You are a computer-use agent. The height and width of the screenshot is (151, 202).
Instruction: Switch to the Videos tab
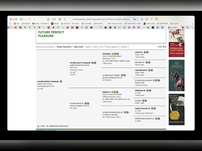pos(124,47)
